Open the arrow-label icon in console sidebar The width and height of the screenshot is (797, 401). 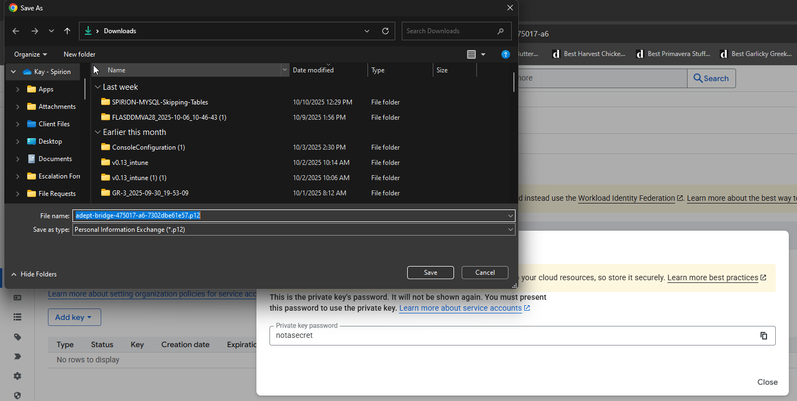coord(17,356)
